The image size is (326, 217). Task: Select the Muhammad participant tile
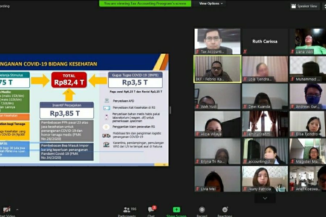tap(308, 69)
